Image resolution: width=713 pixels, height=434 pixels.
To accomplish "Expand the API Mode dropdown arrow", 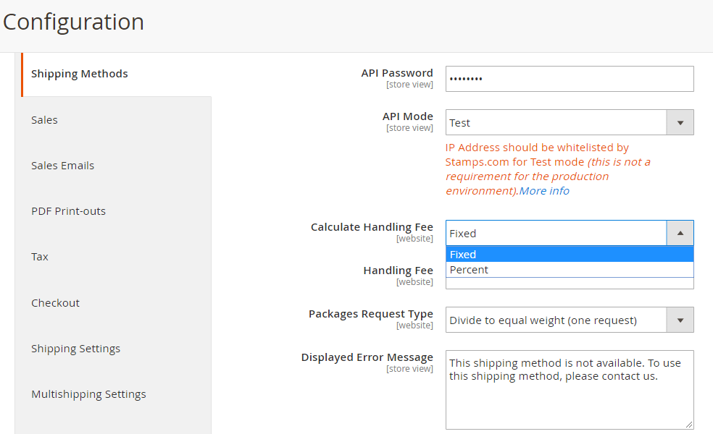I will pos(680,123).
